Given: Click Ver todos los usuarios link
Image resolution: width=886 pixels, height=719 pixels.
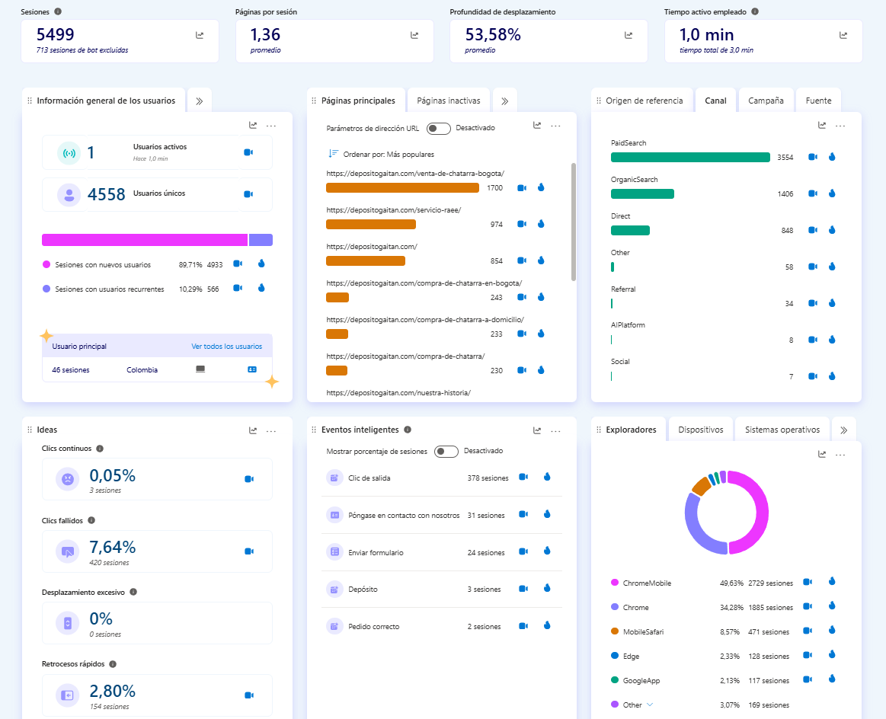Looking at the screenshot, I should click(226, 347).
